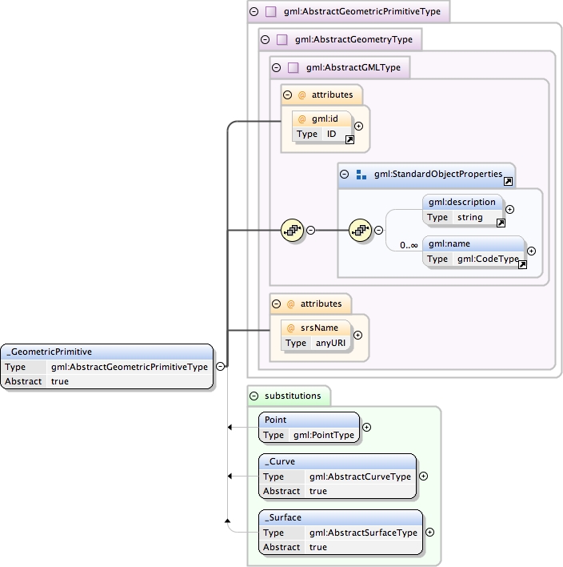Select the substitutions header label
The image size is (563, 567).
(x=293, y=396)
